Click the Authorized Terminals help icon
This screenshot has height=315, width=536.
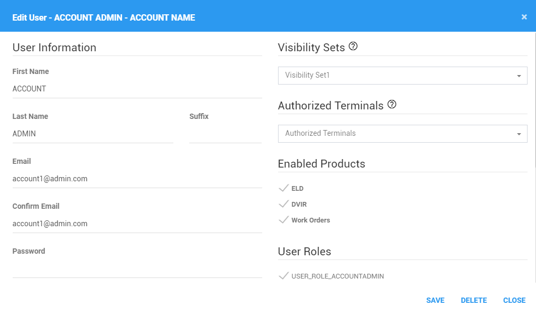pos(392,104)
